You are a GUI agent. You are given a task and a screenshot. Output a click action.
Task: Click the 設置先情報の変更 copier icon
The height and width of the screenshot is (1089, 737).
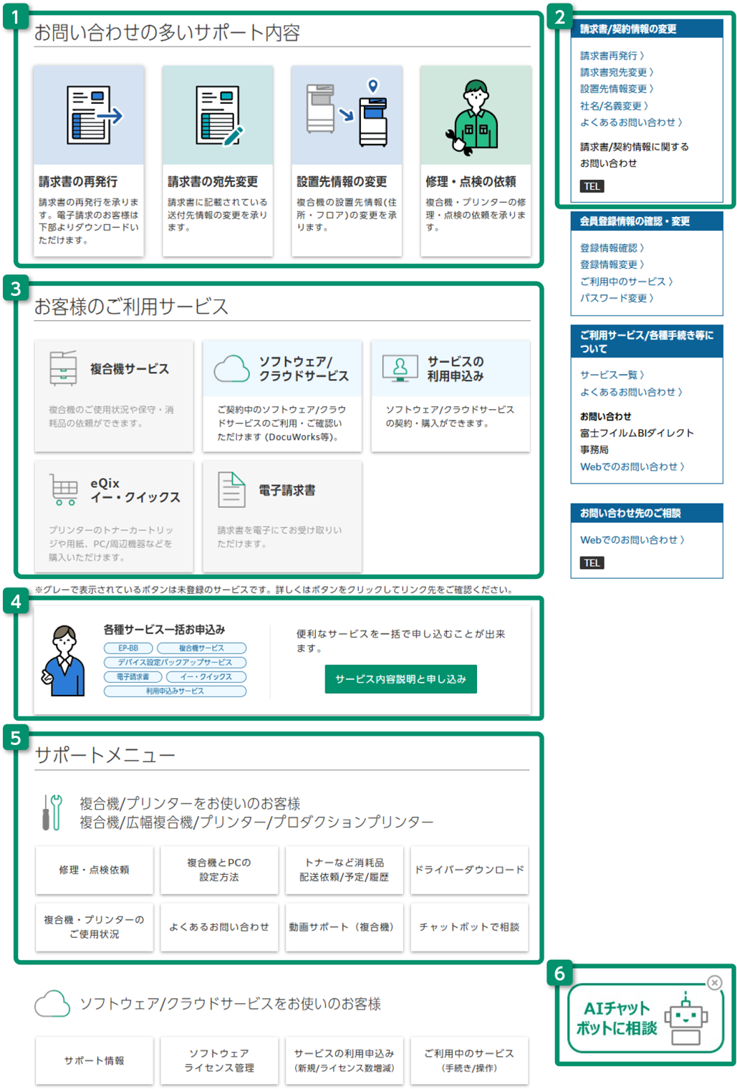(347, 115)
